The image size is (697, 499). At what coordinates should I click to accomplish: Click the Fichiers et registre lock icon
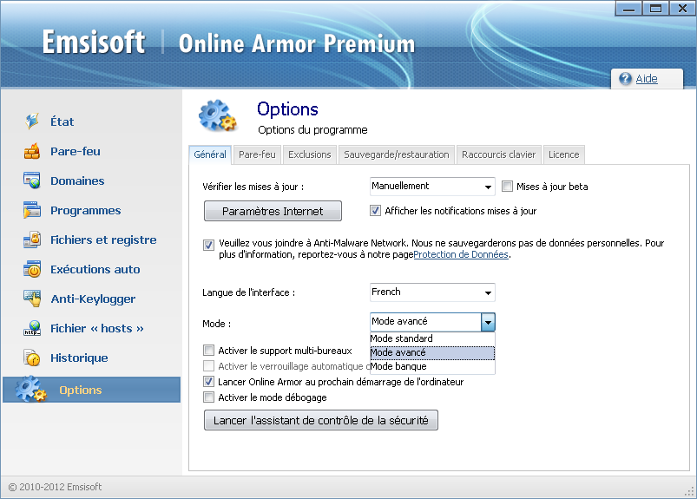click(x=32, y=240)
